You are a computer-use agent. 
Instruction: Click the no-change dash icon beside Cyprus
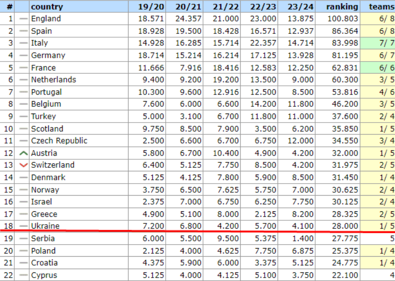(23, 275)
